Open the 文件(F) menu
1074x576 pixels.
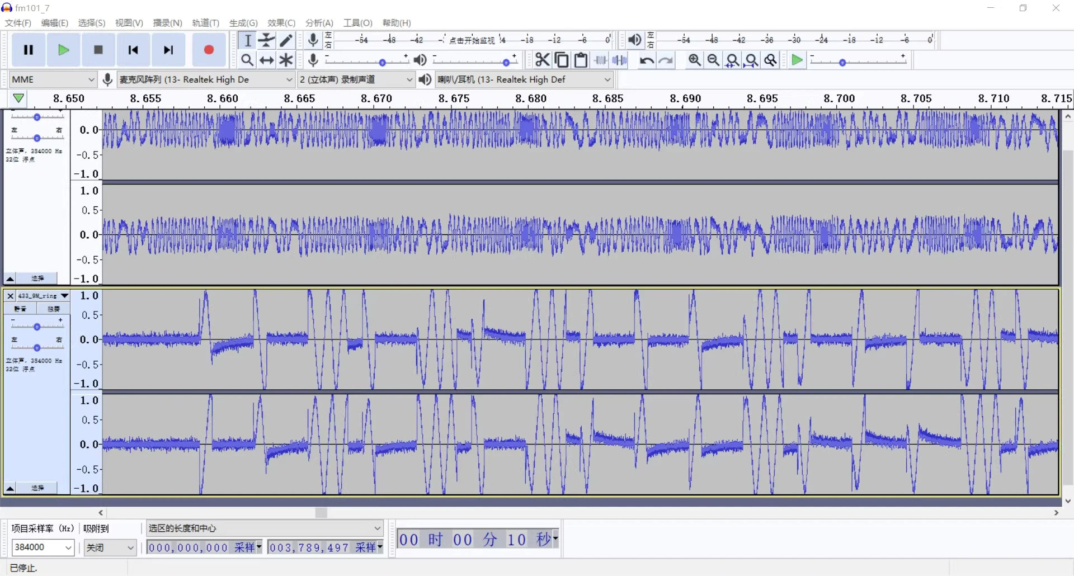tap(18, 23)
